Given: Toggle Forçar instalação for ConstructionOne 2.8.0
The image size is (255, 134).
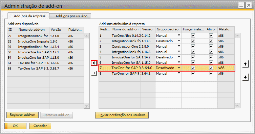Looking at the screenshot, I should pos(193,46).
